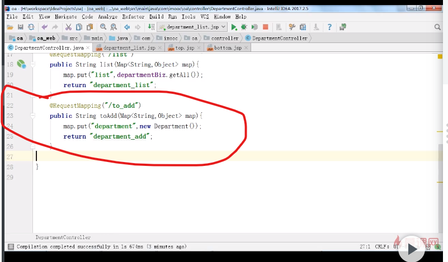Click the yellow inspection indicator above the scrollbar

[x=440, y=56]
